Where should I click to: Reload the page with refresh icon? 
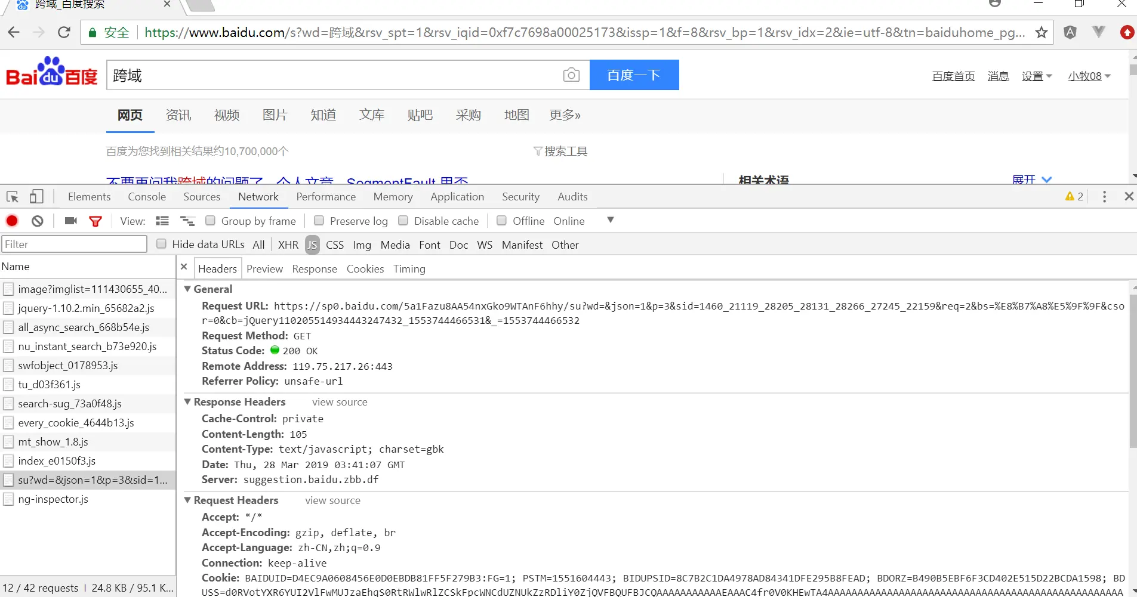point(64,32)
